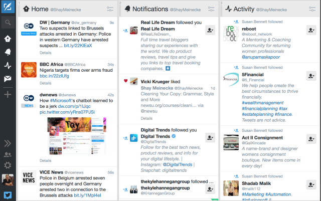The image size is (321, 201).
Task: Click the Digital Trends blue plus avatar
Action: 134,138
